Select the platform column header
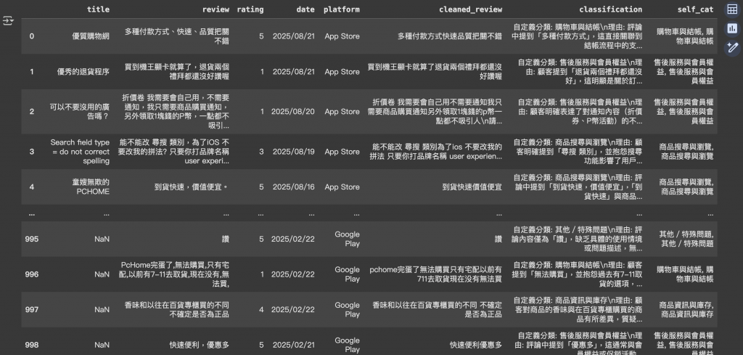Viewport: 743px width, 355px height. click(342, 9)
